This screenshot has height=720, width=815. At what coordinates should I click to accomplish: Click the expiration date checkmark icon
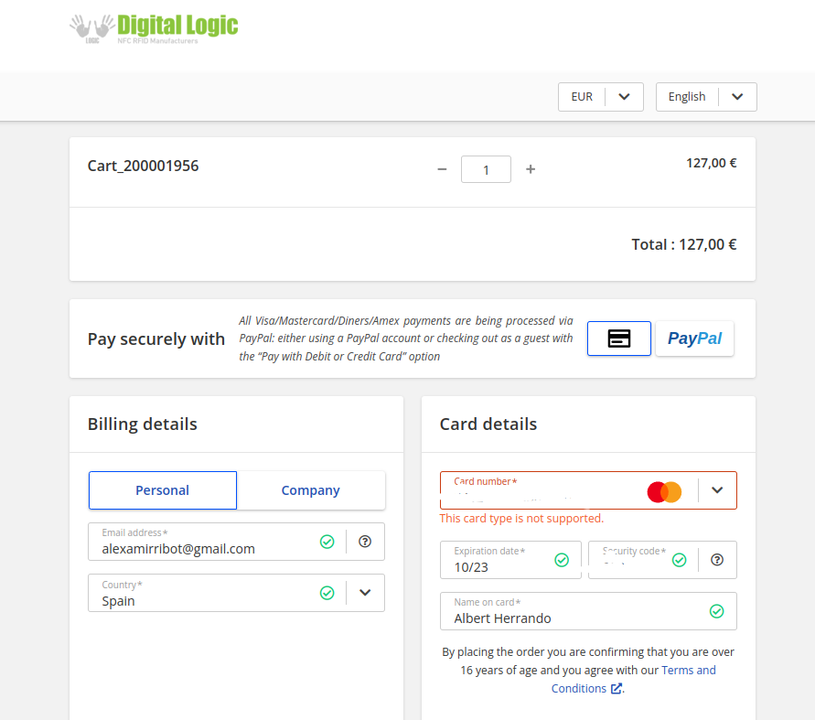(562, 560)
